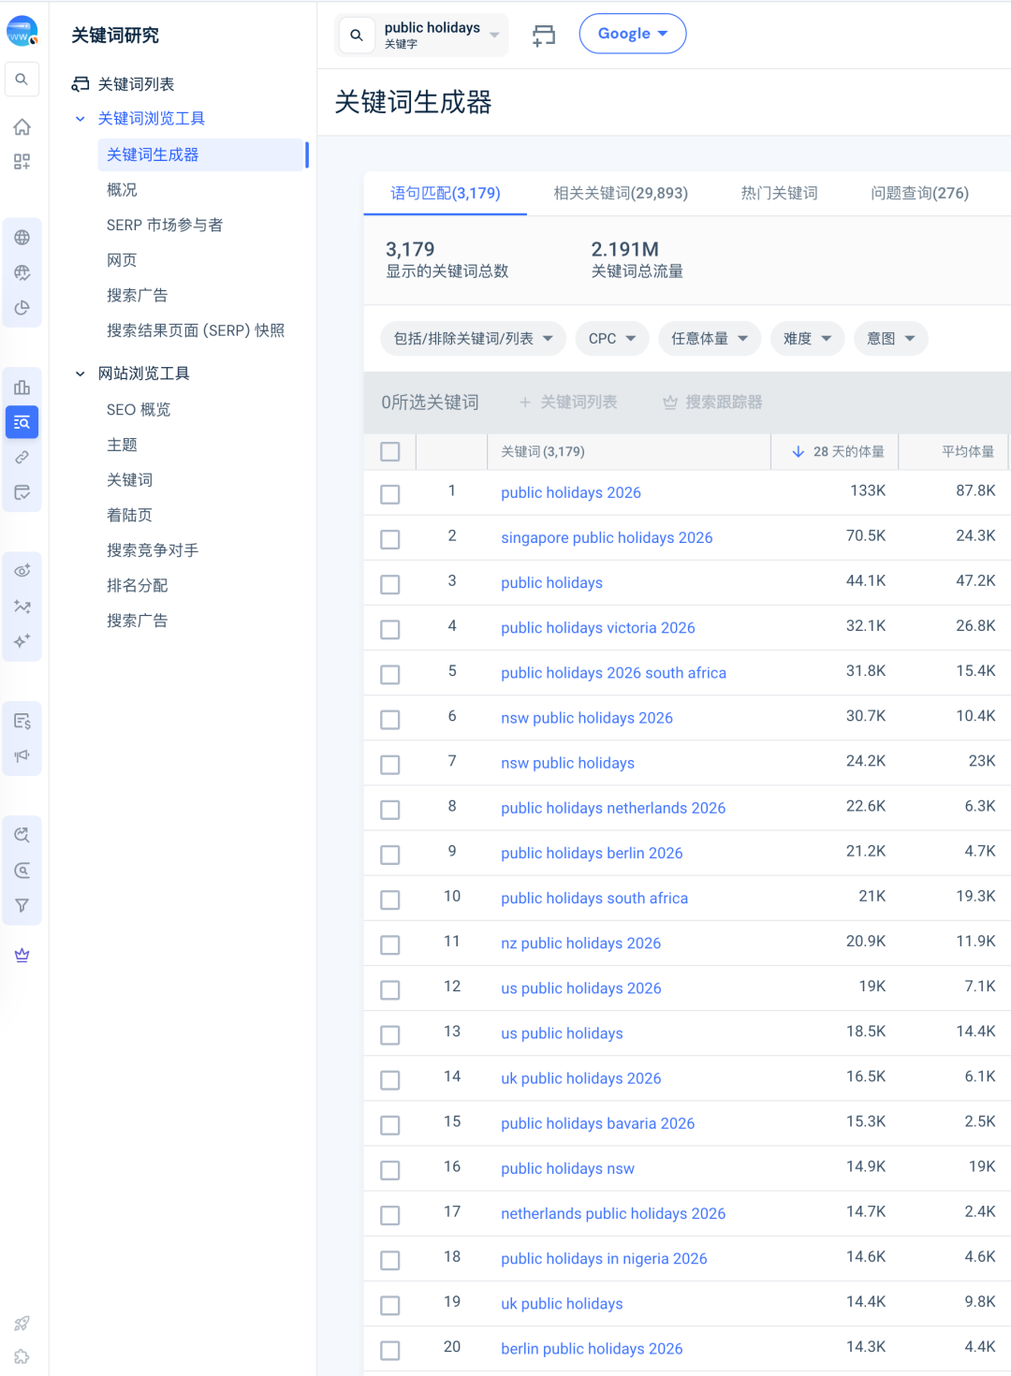
Task: Click the globe icon in sidebar
Action: [x=22, y=238]
